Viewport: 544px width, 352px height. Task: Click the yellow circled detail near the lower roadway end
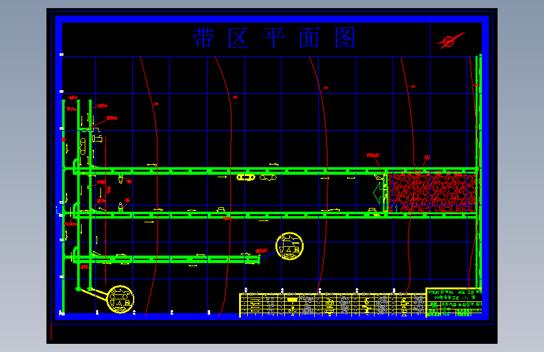coord(290,246)
